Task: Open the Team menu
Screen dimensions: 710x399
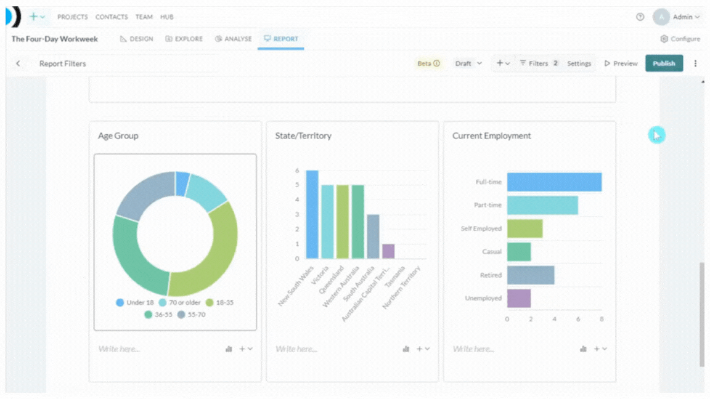Action: [144, 17]
